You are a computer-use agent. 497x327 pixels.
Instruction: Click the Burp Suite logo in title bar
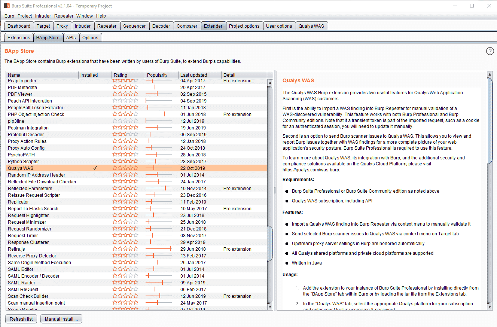[7, 6]
